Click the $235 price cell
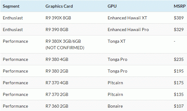The width and height of the screenshot is (187, 111). coord(179,59)
